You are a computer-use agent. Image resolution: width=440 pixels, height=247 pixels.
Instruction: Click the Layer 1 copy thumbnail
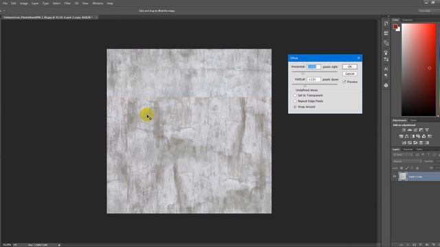[x=403, y=176]
